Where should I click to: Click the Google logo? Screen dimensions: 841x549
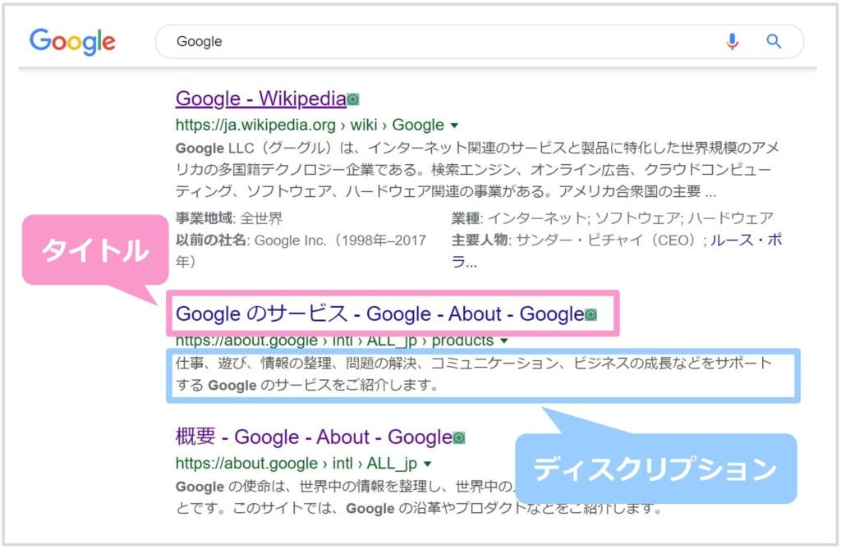(72, 43)
